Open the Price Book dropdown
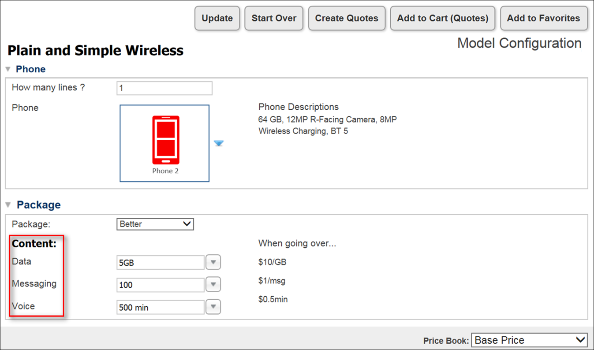This screenshot has width=594, height=350. [x=529, y=340]
